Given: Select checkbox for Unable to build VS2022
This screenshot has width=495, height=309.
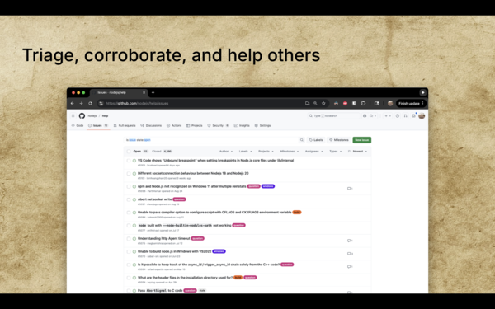Looking at the screenshot, I should (129, 251).
